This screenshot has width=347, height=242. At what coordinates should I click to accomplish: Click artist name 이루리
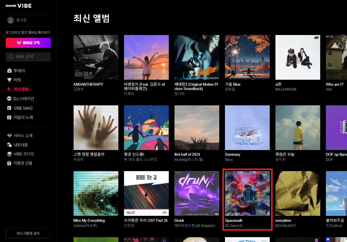[x=129, y=94]
